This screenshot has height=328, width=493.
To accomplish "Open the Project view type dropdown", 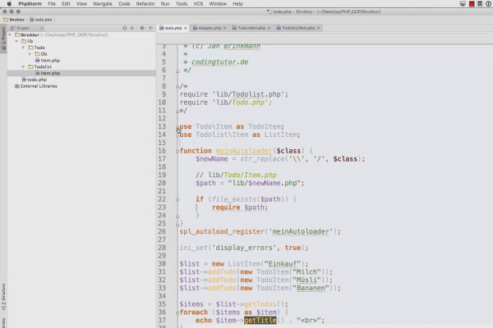I will (x=27, y=28).
